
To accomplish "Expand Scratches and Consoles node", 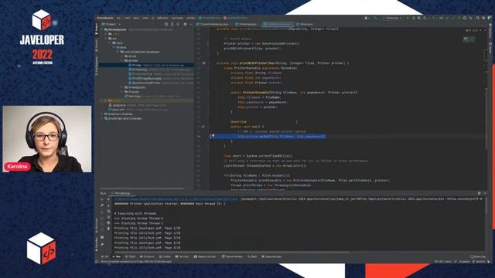I will click(101, 118).
